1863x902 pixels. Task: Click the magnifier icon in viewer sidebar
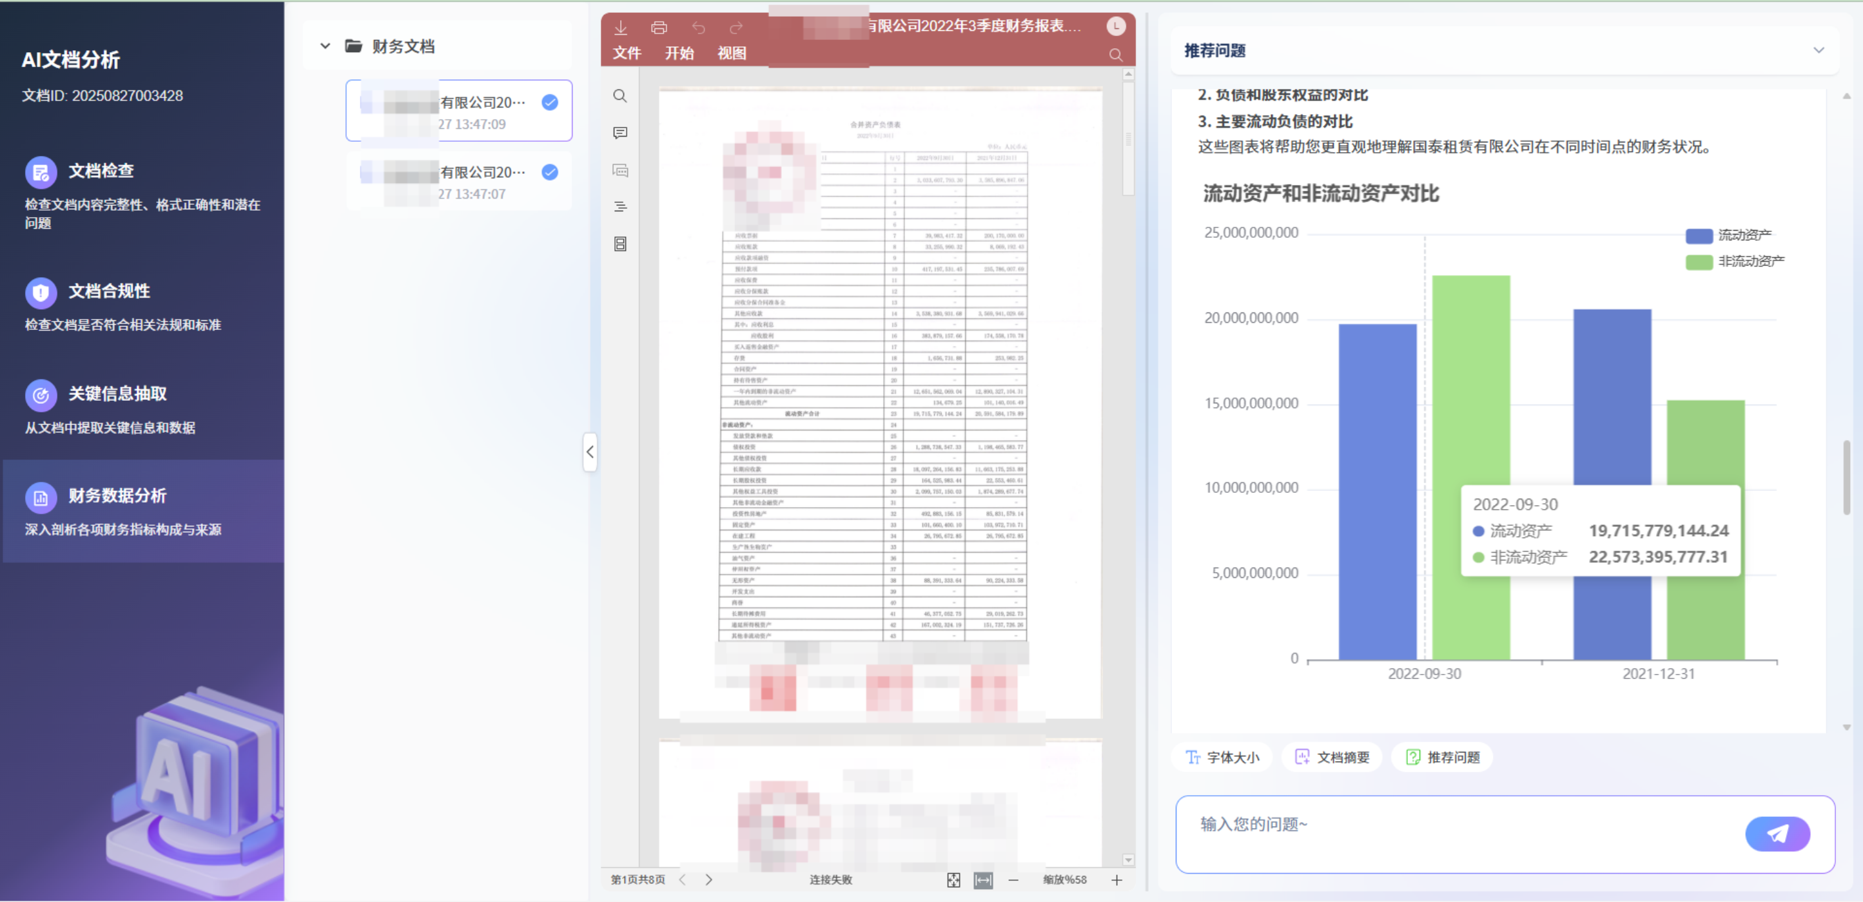coord(619,96)
